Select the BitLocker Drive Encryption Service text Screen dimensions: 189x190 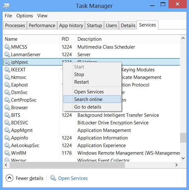click(113, 123)
